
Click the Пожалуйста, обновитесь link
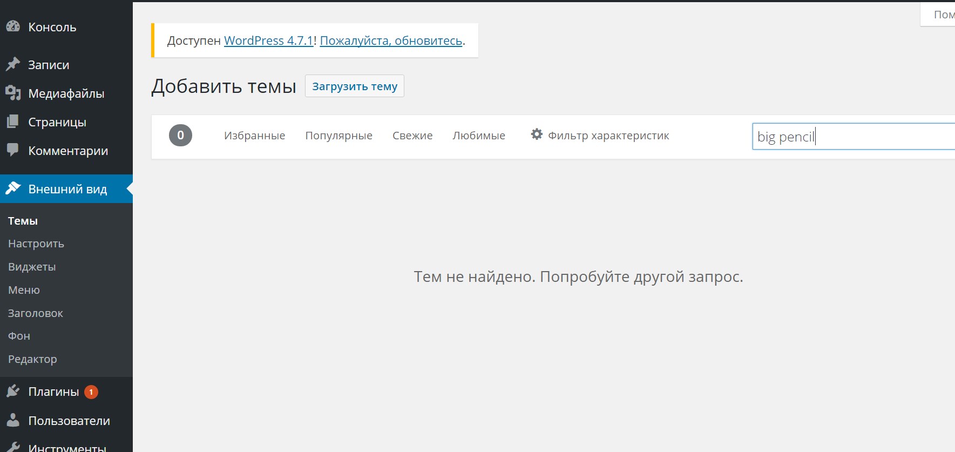[x=391, y=41]
